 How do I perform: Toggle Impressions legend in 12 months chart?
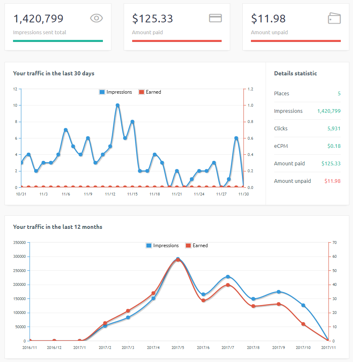pos(162,246)
